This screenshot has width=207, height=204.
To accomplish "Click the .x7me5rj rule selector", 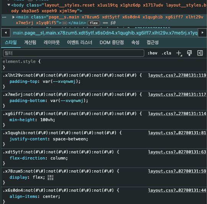I will pos(70,95).
